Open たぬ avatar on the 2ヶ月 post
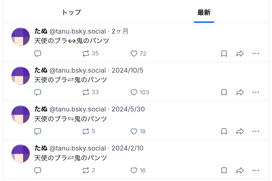Screen dimensions: 272x181 [x=20, y=37]
